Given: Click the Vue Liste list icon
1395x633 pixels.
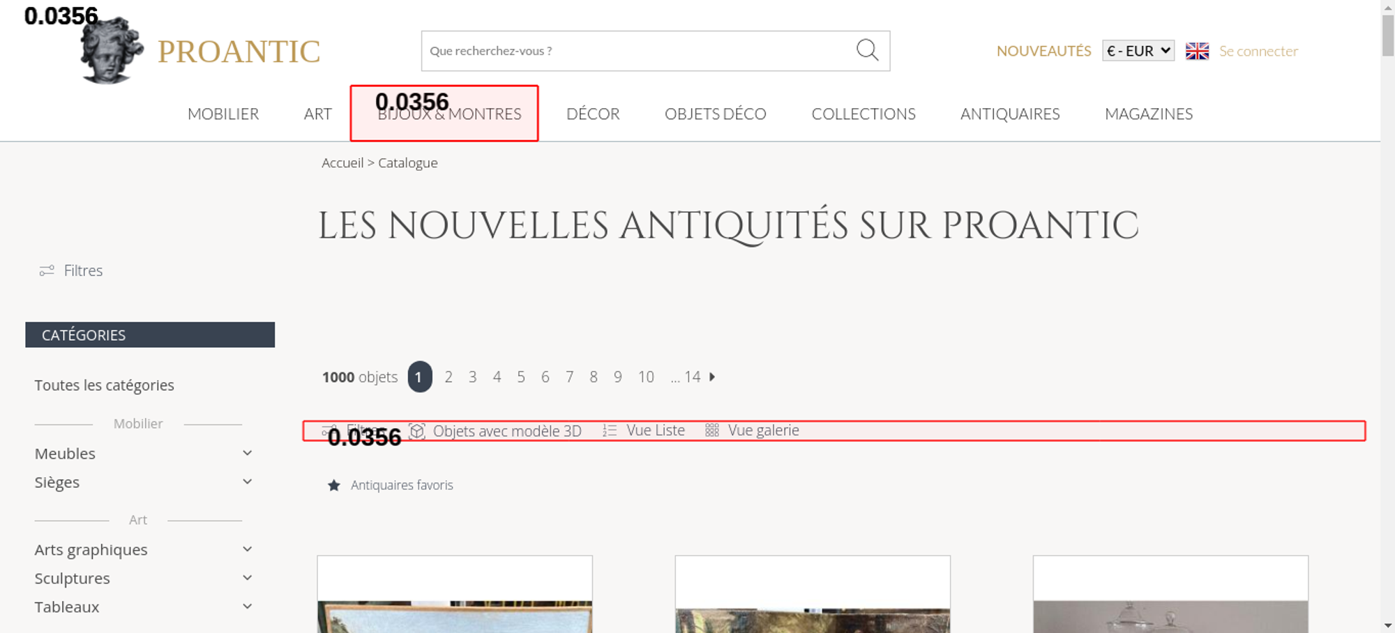Looking at the screenshot, I should (x=610, y=431).
